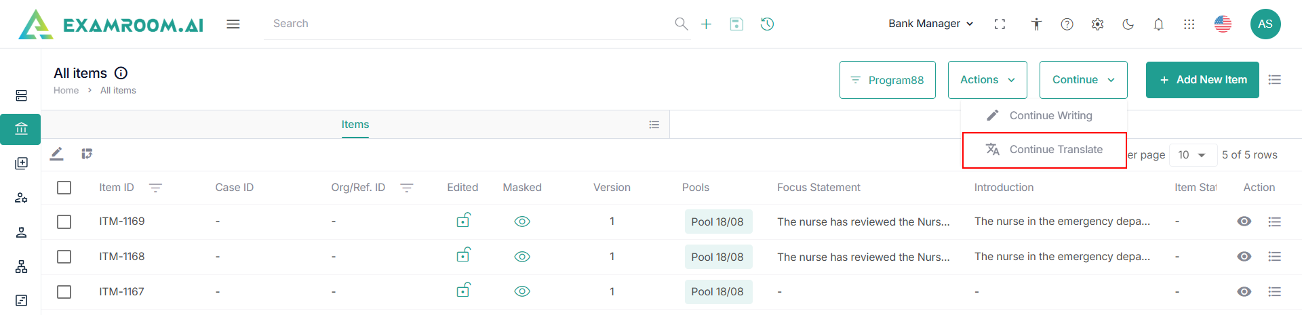Click into the Search field
The image size is (1302, 315).
(x=468, y=24)
